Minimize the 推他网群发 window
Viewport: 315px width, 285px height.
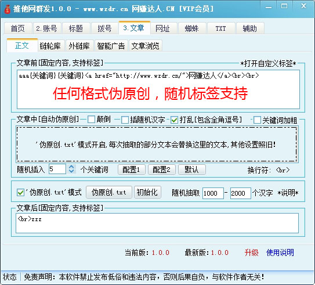pyautogui.click(x=269, y=7)
